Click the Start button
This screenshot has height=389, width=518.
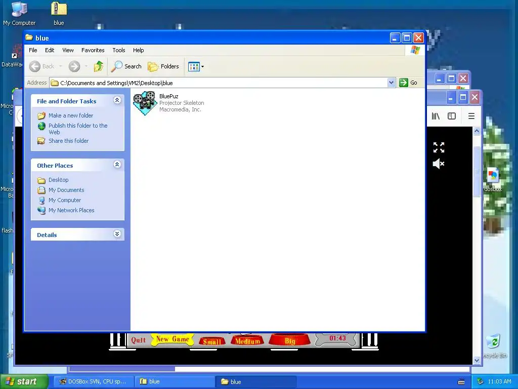[x=24, y=381]
